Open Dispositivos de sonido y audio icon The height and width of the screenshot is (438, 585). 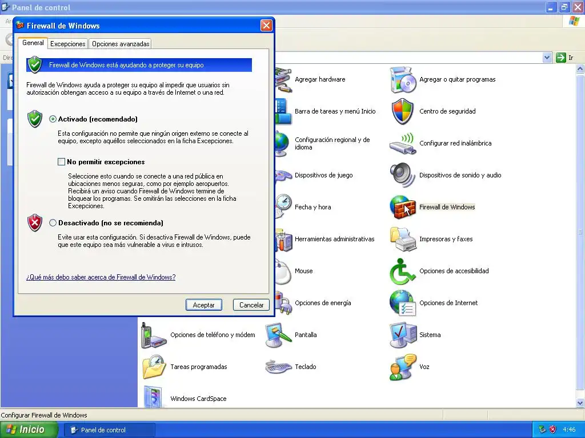[403, 175]
